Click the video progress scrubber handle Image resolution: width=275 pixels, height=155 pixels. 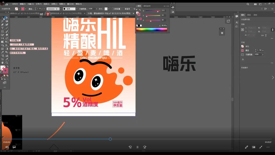point(110,139)
